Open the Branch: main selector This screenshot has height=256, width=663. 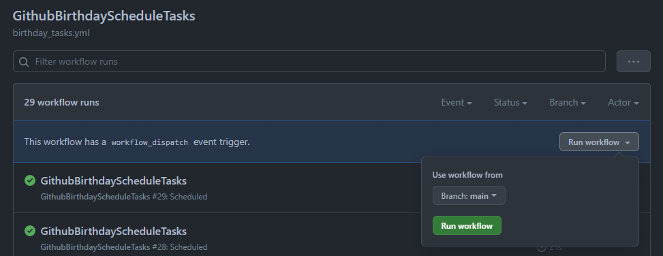click(469, 195)
